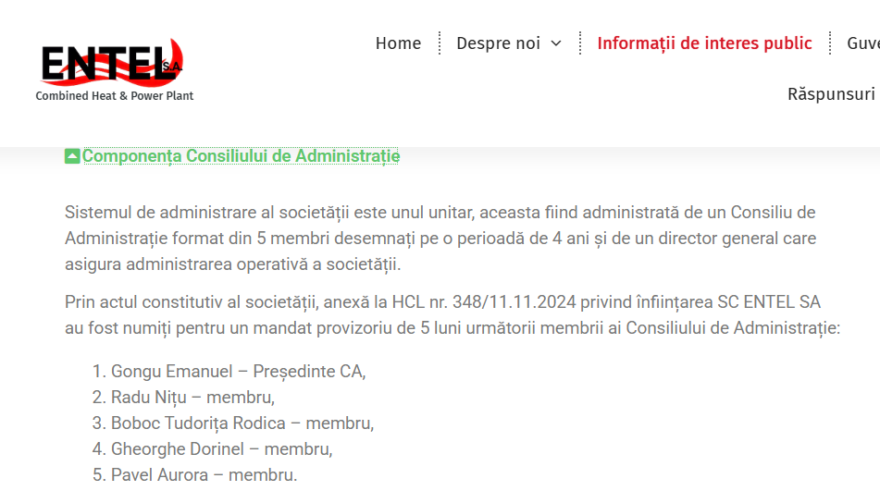The width and height of the screenshot is (880, 503).
Task: Open the Home menu item
Action: coord(398,43)
